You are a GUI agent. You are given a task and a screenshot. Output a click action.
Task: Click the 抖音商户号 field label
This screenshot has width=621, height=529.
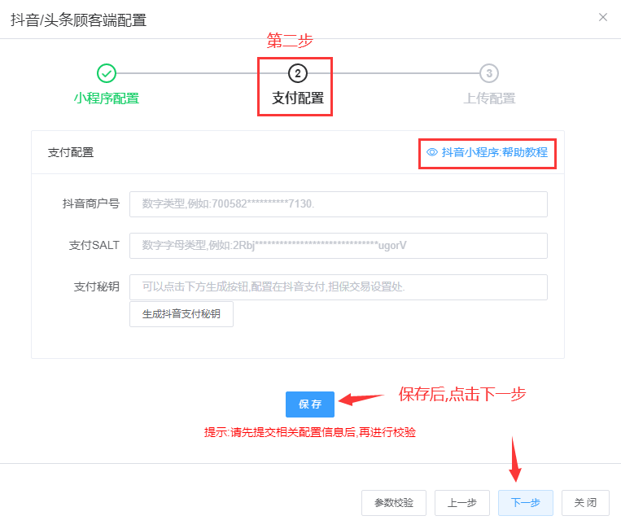coord(91,203)
